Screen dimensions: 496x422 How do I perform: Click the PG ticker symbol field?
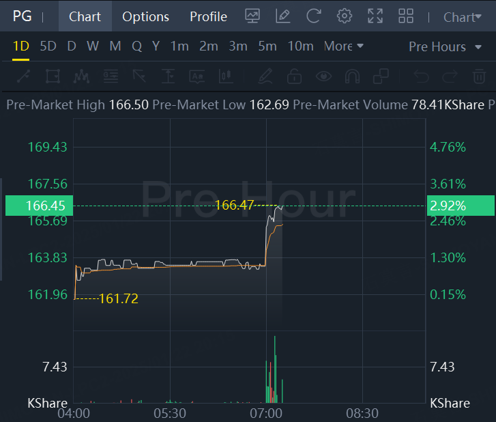(23, 16)
